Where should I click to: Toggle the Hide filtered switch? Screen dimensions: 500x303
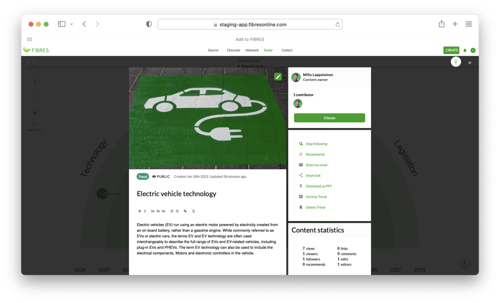coord(35,123)
